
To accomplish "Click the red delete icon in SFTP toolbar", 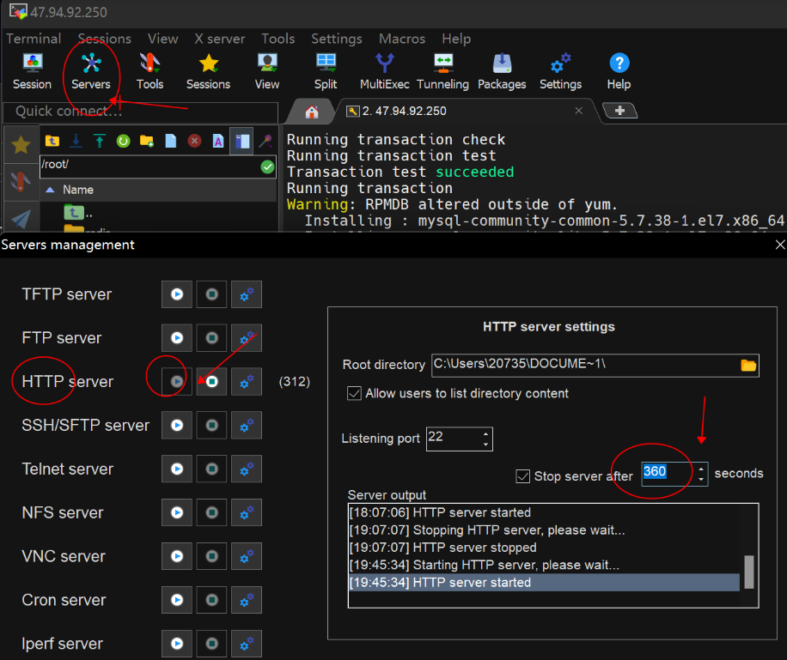I will click(x=194, y=141).
